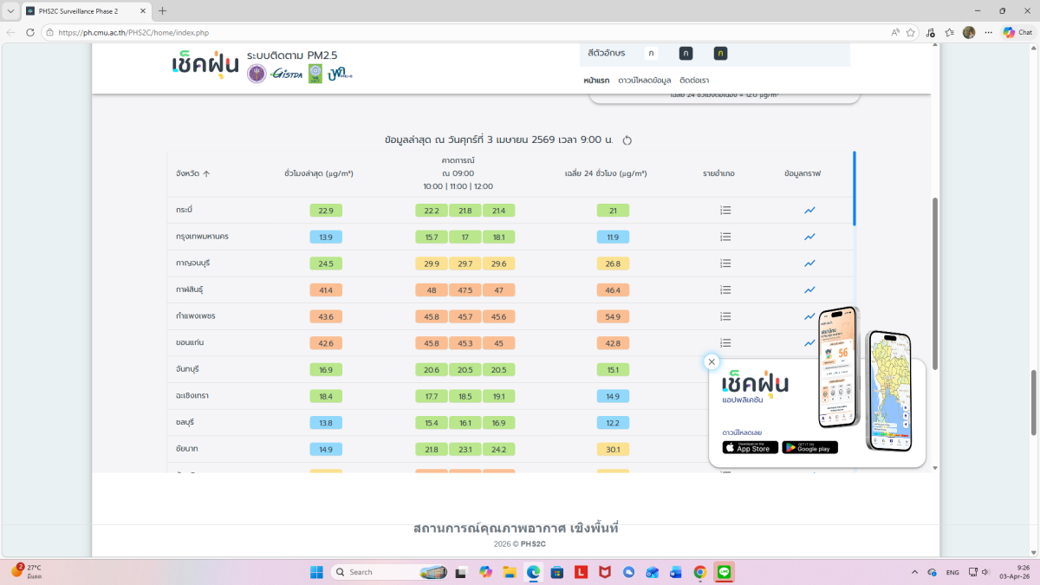Open Edge Copilot Chat button

[x=1017, y=32]
